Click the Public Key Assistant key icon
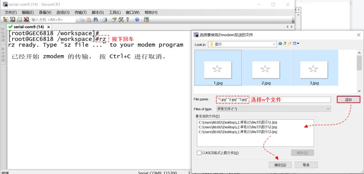This screenshot has height=174, width=364. pyautogui.click(x=128, y=20)
